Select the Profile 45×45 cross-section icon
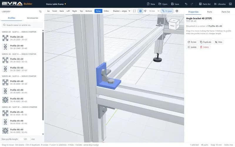The image size is (235, 147). click(x=5, y=113)
